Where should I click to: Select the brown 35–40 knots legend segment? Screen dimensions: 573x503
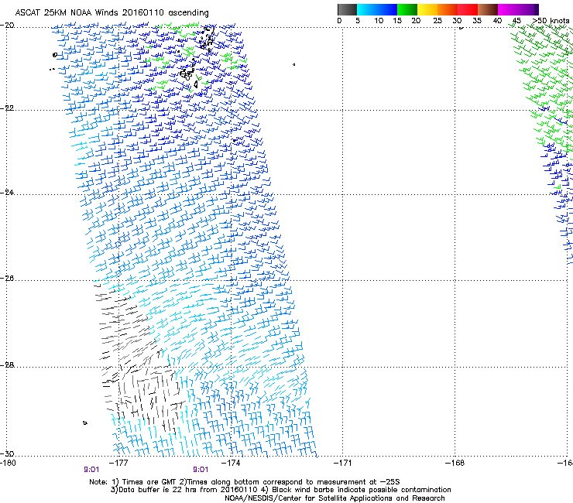tap(488, 9)
